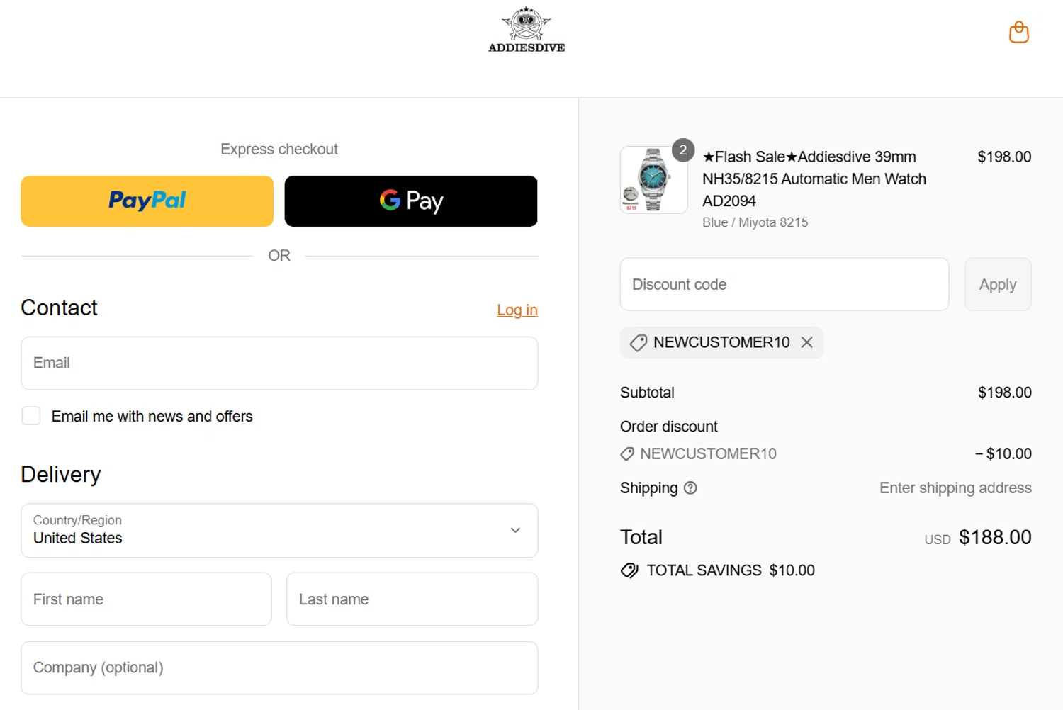Click the NEWCUSTOMER10 applied discount chip label

[x=721, y=342]
